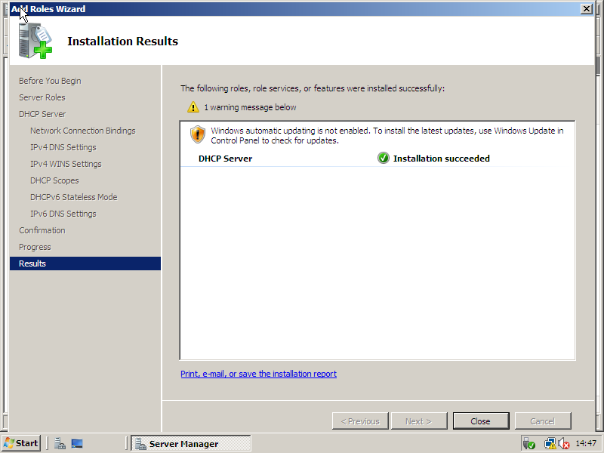The width and height of the screenshot is (604, 453).
Task: Click the Show Desktop quick launch icon
Action: pos(77,444)
